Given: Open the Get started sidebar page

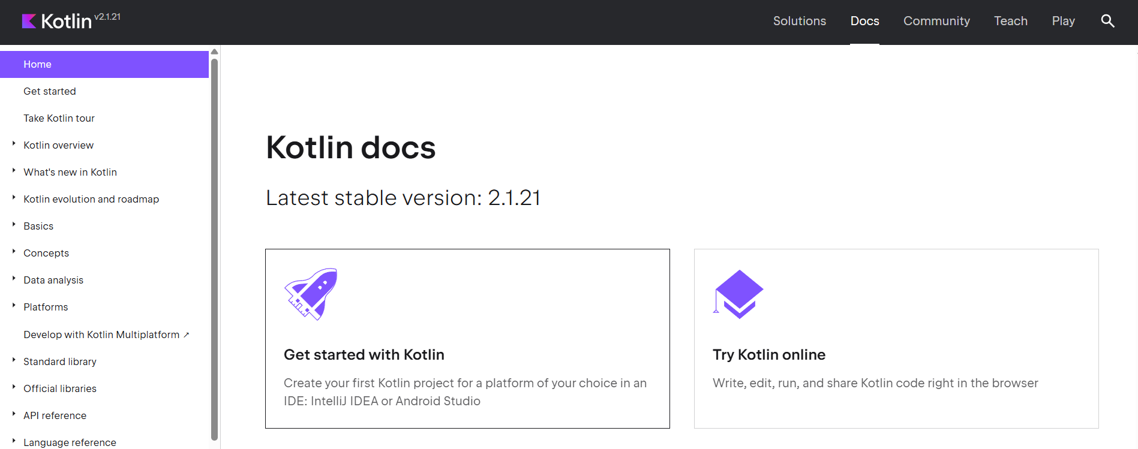Looking at the screenshot, I should pos(50,91).
